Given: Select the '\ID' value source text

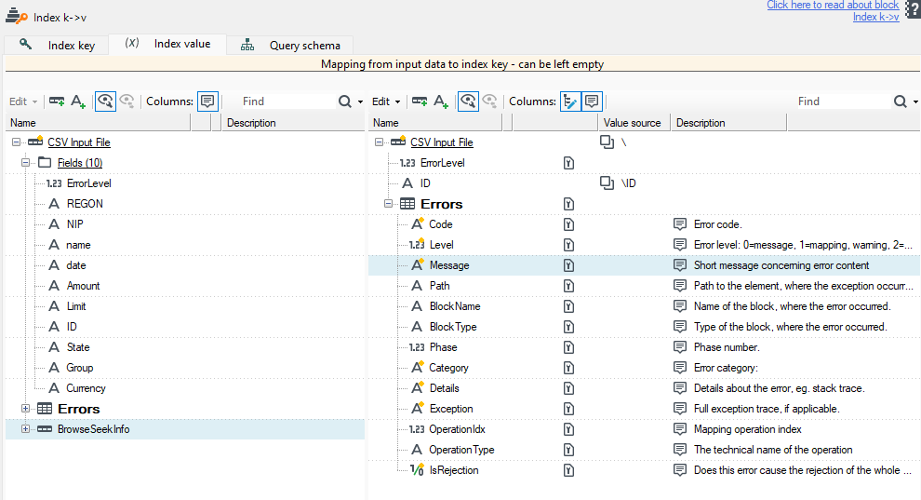Looking at the screenshot, I should (629, 183).
